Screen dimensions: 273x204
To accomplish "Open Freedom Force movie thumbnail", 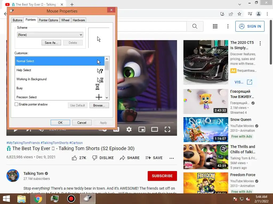I will (x=206, y=183).
